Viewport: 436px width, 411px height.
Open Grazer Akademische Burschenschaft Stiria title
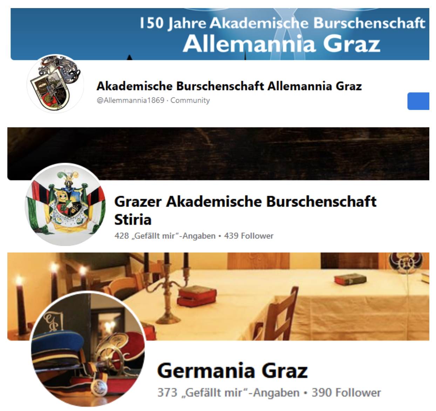(245, 210)
